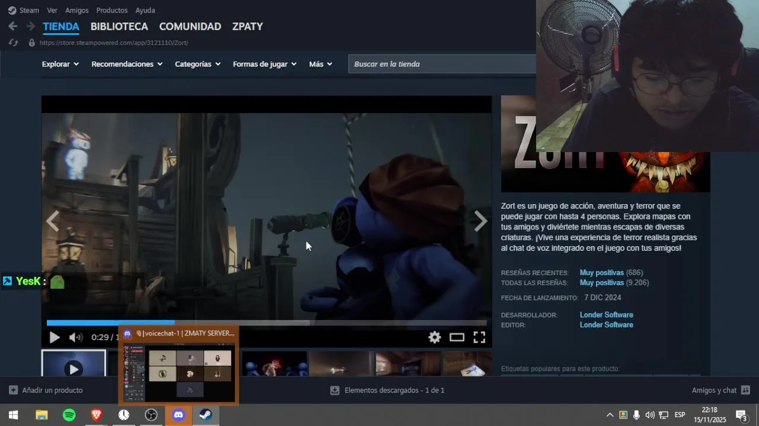This screenshot has width=759, height=426.
Task: Open the clock app in taskbar
Action: tap(123, 415)
